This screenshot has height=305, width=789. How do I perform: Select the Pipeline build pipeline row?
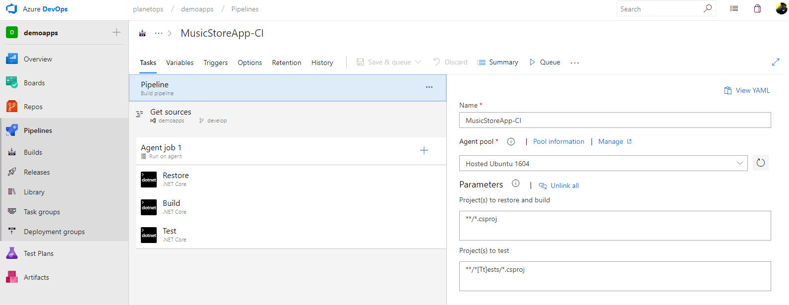coord(288,88)
